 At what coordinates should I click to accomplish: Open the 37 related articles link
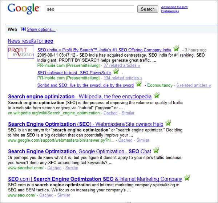pyautogui.click(x=122, y=65)
